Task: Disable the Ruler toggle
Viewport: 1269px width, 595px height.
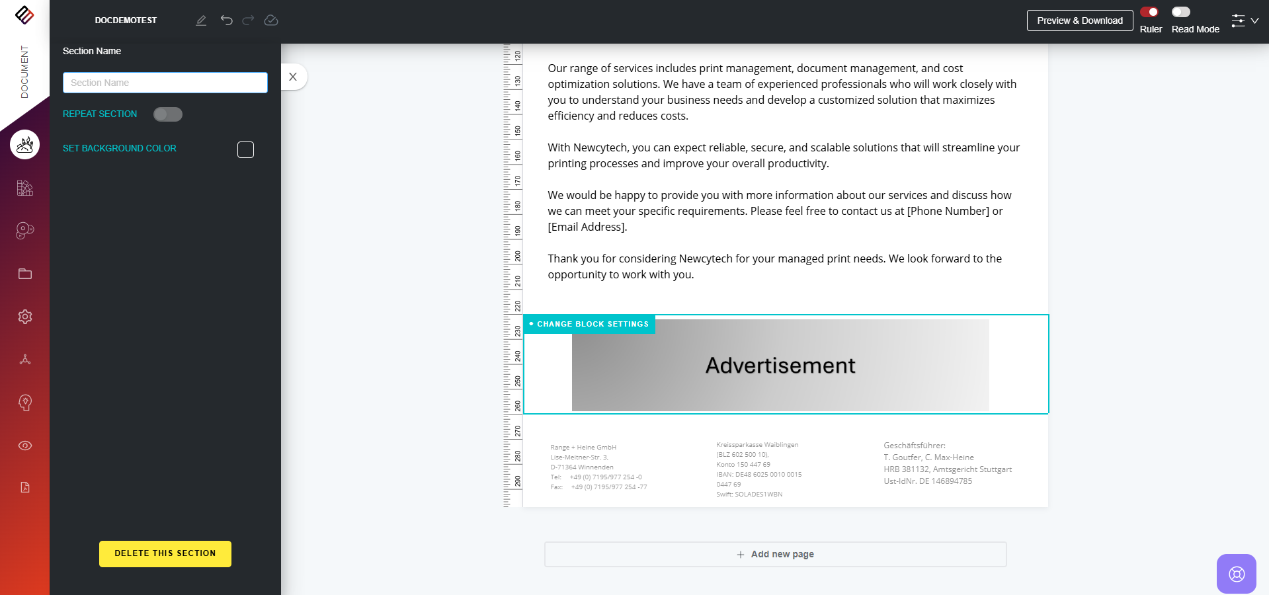Action: coord(1151,11)
